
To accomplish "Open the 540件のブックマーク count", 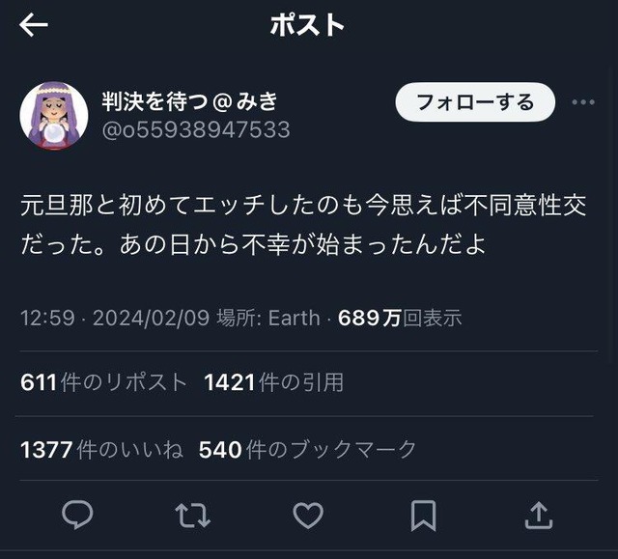I will 307,450.
